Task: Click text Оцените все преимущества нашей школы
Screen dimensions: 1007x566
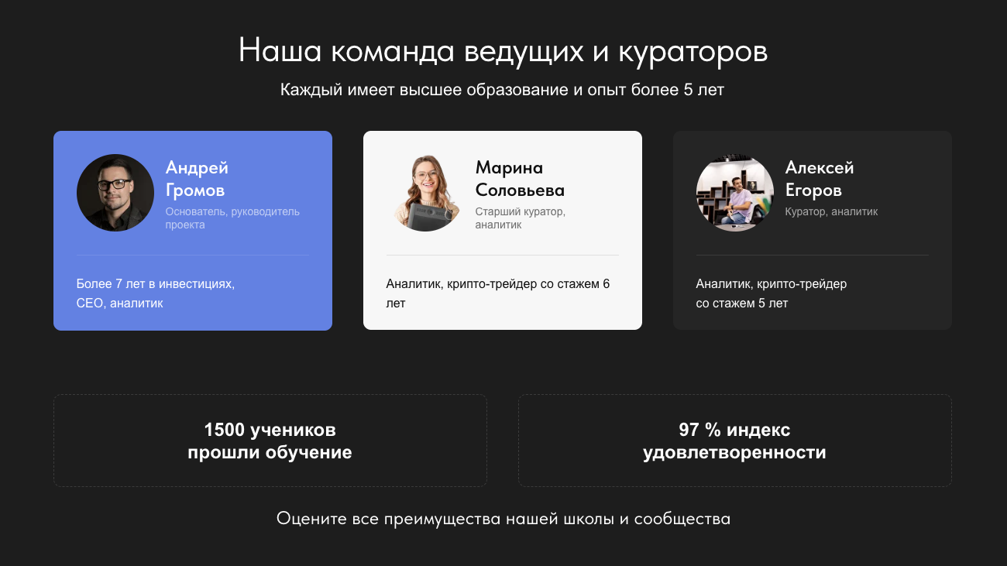Action: tap(503, 519)
